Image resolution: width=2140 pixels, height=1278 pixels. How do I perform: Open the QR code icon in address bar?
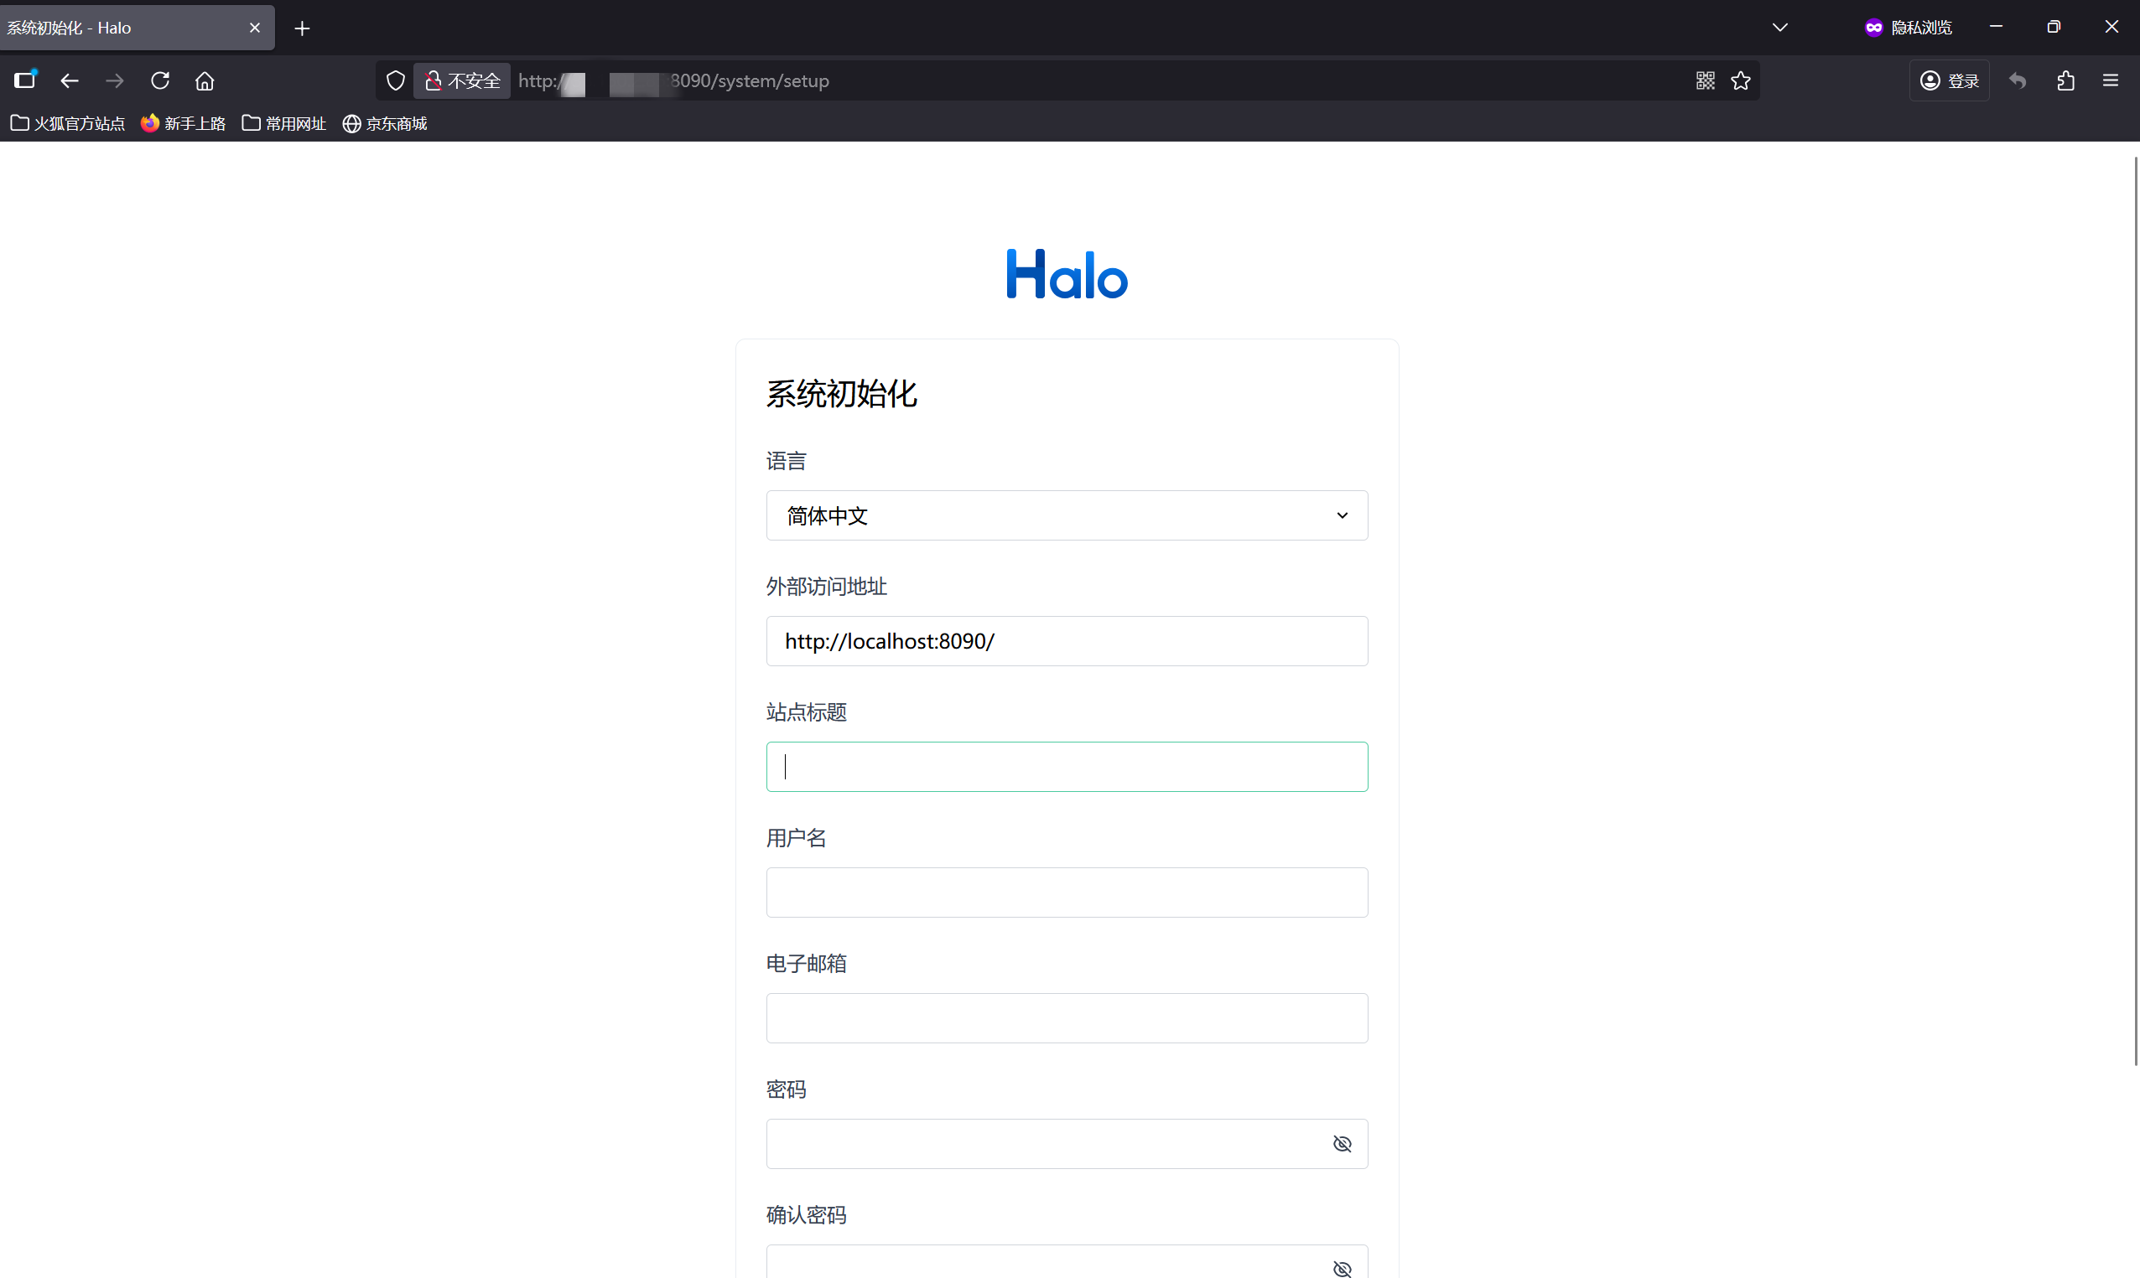click(x=1705, y=81)
